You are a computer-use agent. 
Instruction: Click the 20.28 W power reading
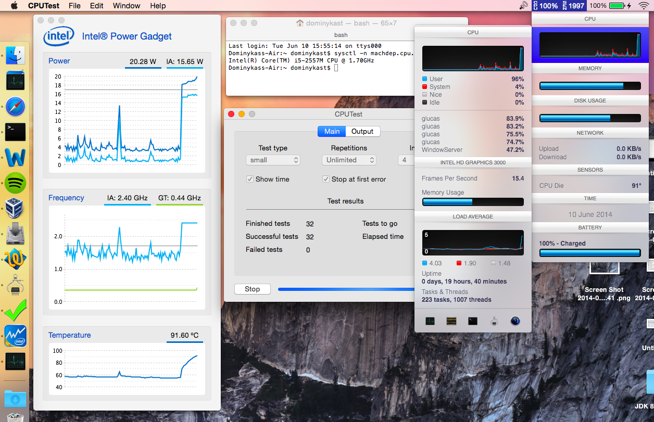(x=143, y=61)
